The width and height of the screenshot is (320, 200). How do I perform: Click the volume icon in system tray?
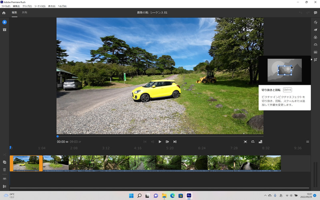(291, 196)
